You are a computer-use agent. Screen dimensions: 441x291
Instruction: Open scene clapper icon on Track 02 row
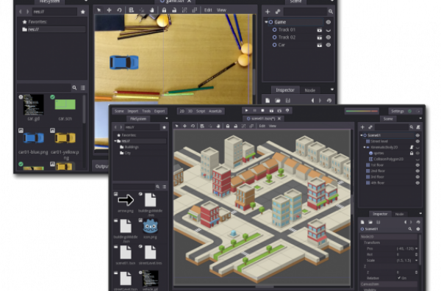pos(320,37)
